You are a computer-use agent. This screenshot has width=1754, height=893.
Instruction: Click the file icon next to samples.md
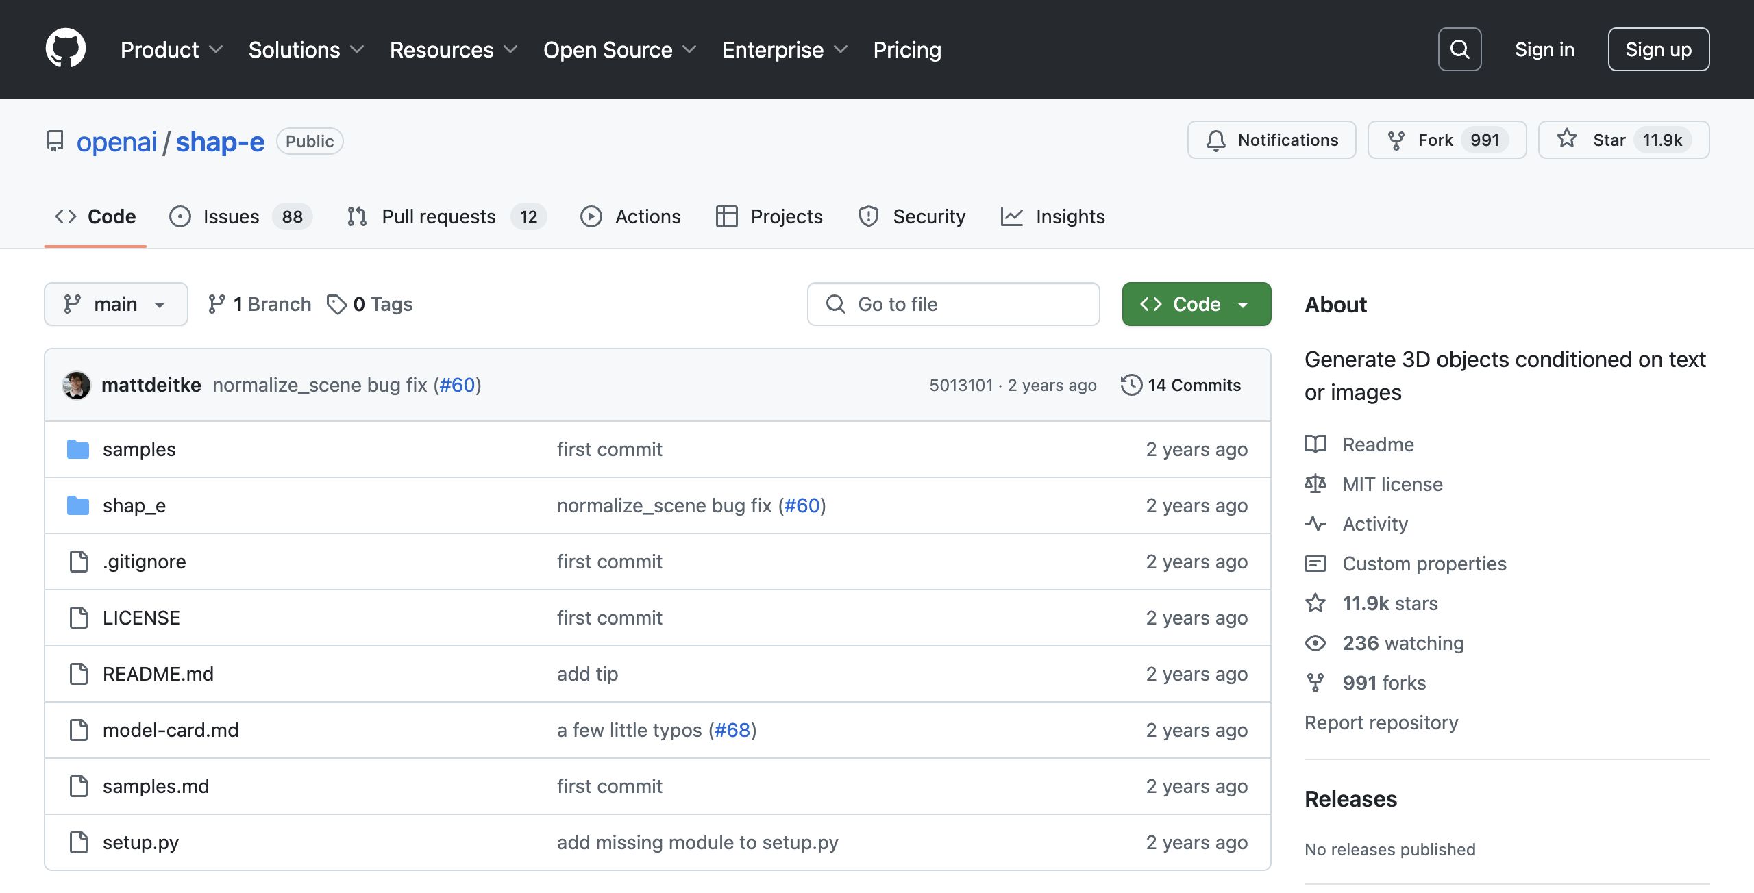click(x=79, y=786)
